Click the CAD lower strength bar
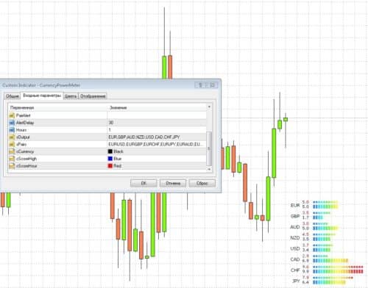This screenshot has height=288, width=368. [x=330, y=261]
